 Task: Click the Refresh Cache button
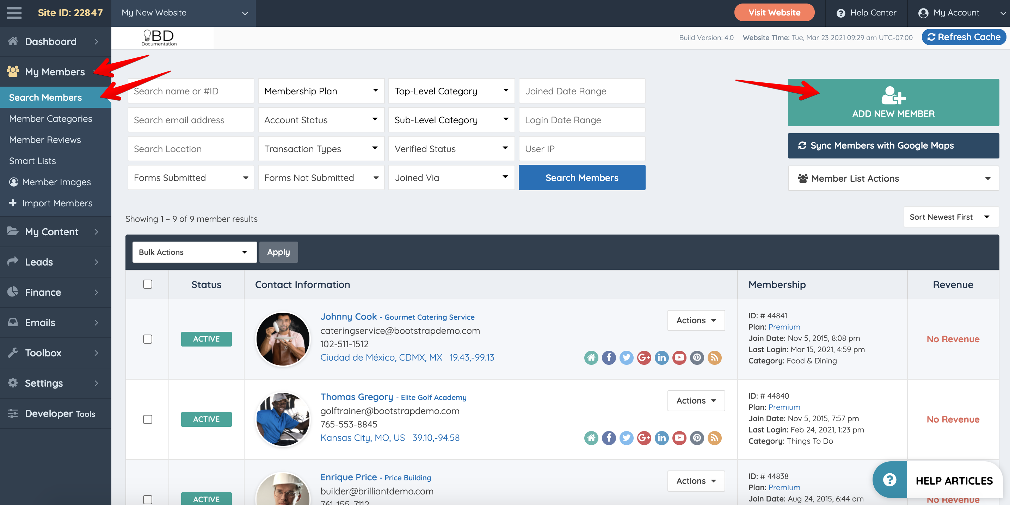click(963, 37)
